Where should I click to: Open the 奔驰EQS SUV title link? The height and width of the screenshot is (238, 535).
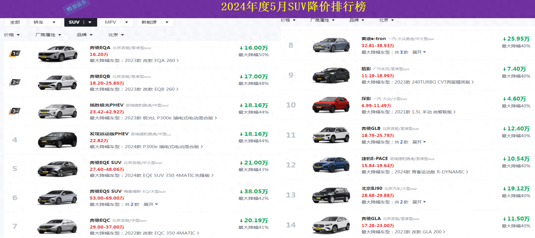(x=106, y=191)
